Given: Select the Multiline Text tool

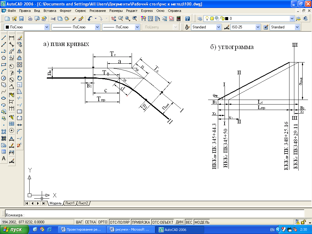Looking at the screenshot, I should coord(4,158).
